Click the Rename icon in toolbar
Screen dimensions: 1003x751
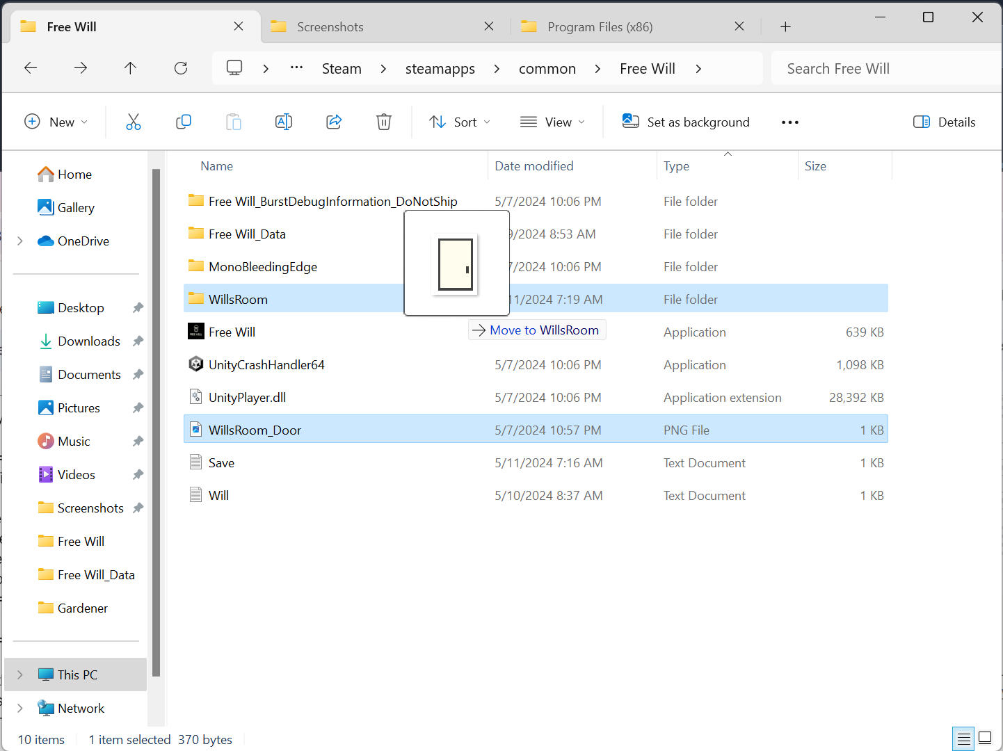[284, 122]
